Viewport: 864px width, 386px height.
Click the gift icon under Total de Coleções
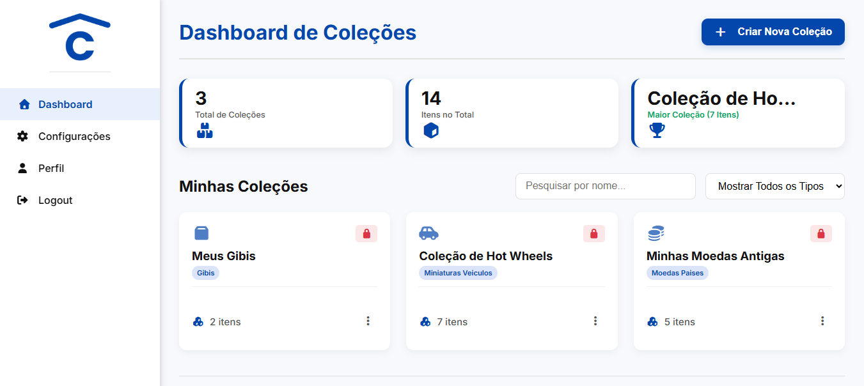204,130
